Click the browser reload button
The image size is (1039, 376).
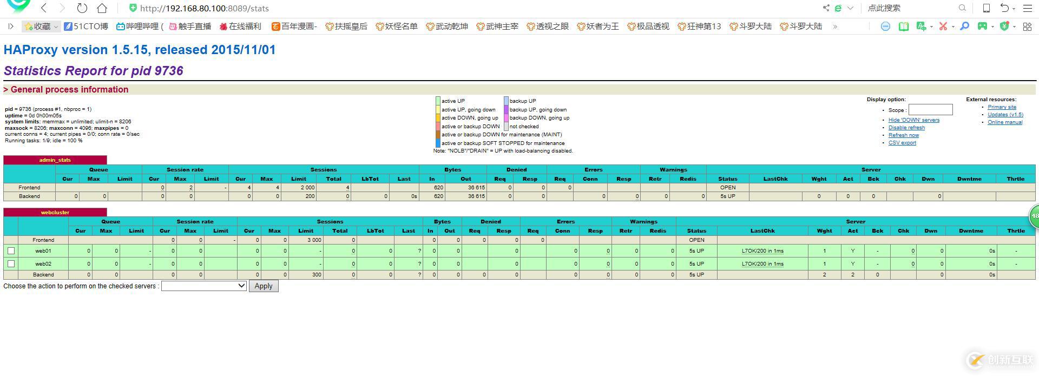[x=82, y=8]
